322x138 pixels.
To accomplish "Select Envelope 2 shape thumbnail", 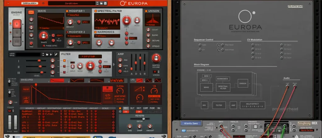I will click(77, 80).
